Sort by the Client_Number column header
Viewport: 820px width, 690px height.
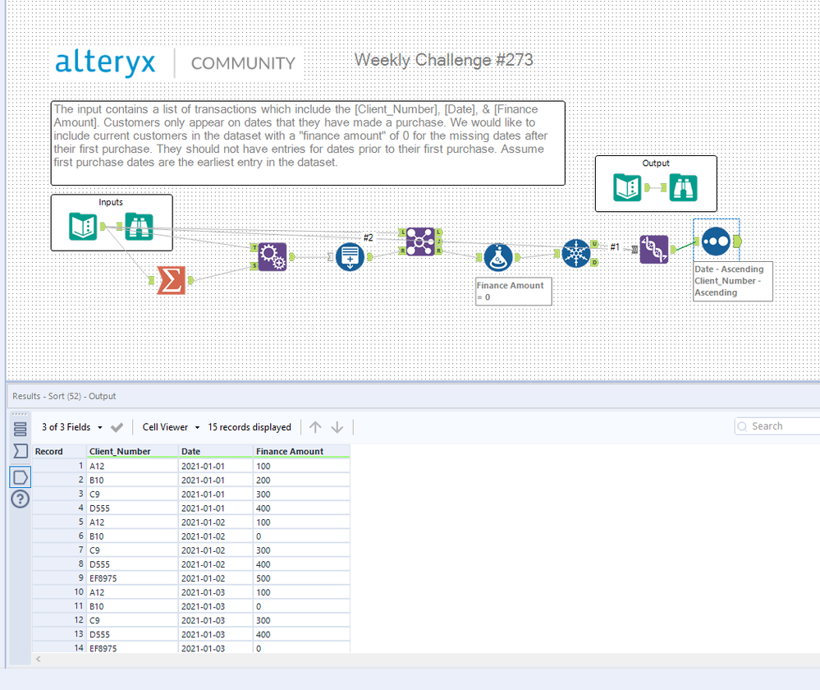pos(132,451)
